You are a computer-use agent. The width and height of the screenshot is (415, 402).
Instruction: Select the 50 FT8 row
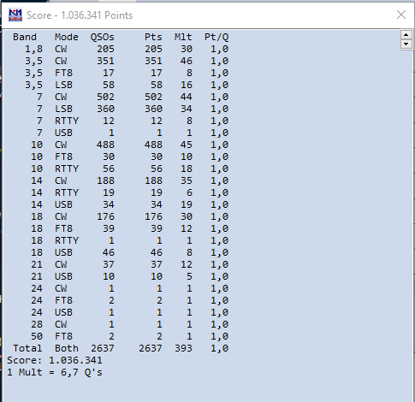coord(121,336)
